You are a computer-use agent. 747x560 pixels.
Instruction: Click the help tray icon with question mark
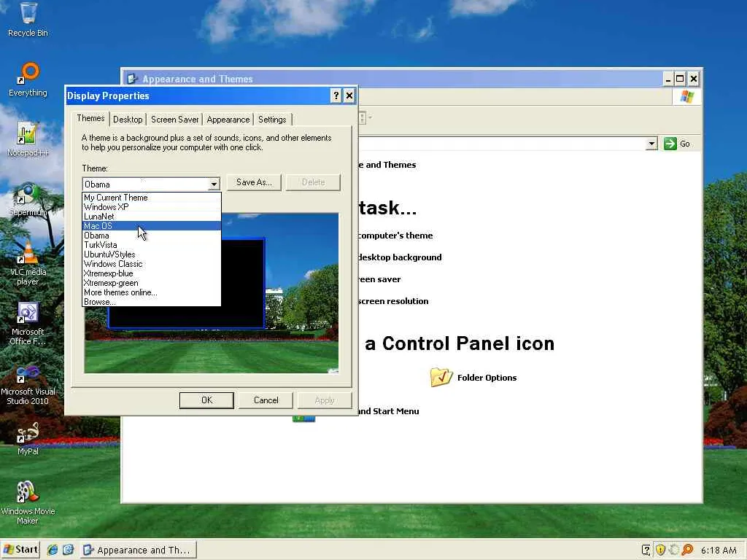coord(646,550)
